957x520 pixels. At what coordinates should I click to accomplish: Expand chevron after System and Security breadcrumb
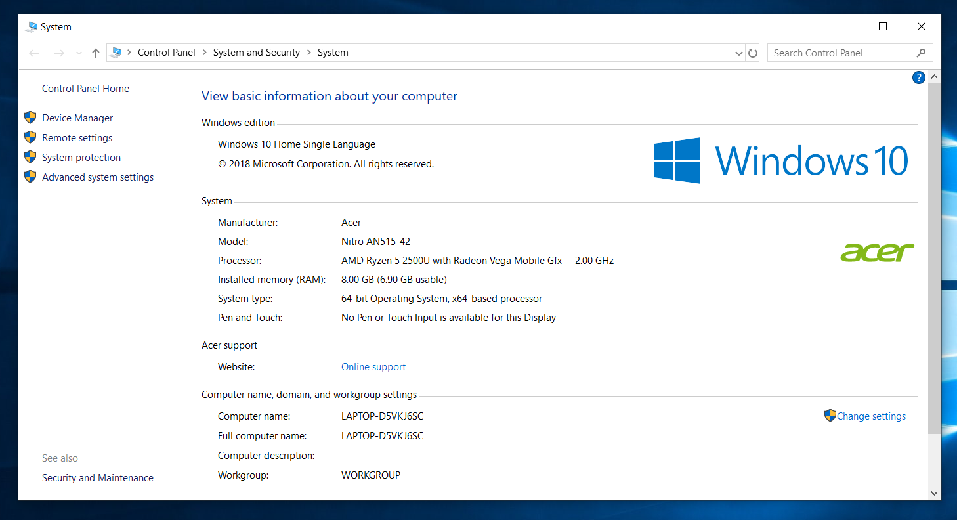point(308,53)
